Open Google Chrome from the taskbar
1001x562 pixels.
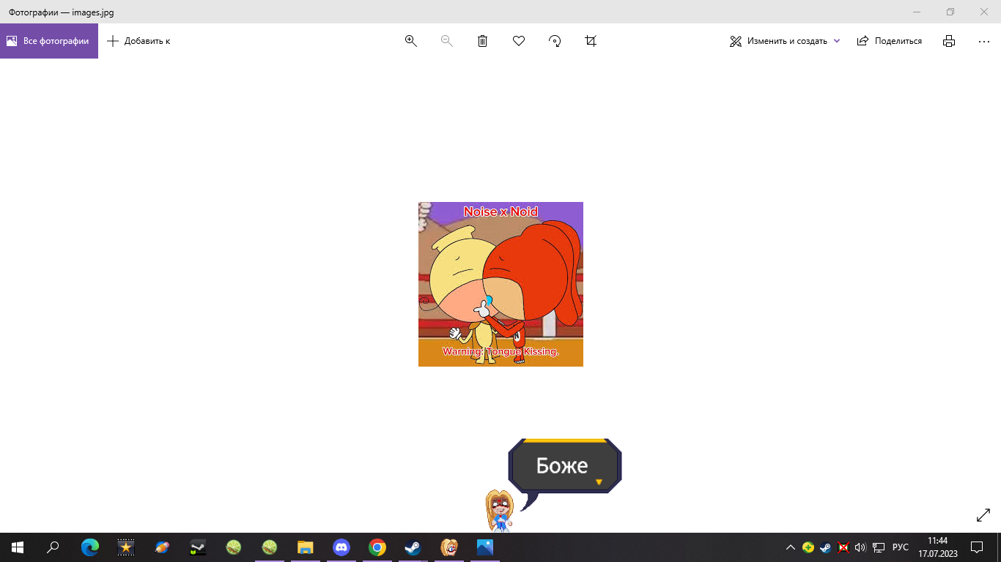coord(377,547)
